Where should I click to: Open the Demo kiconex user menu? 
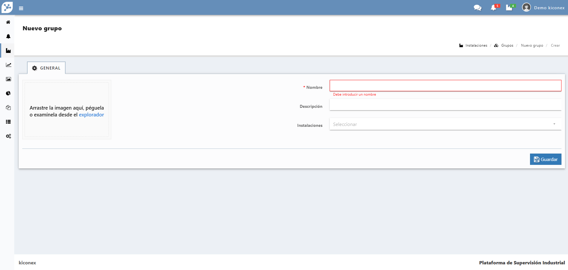tap(543, 8)
